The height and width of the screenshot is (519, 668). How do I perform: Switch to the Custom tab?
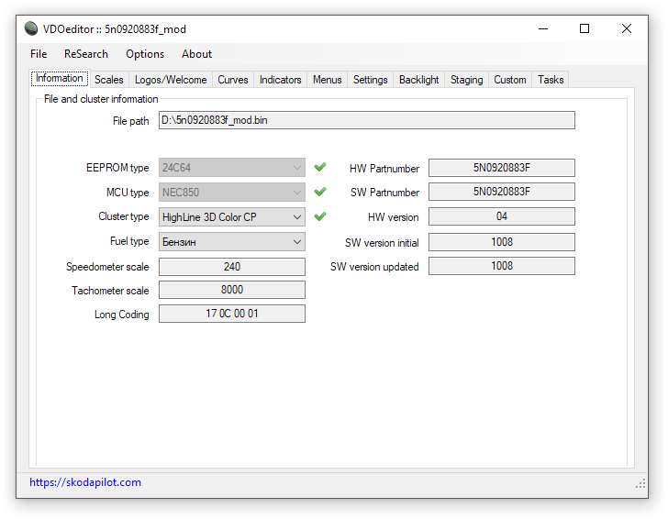click(510, 80)
